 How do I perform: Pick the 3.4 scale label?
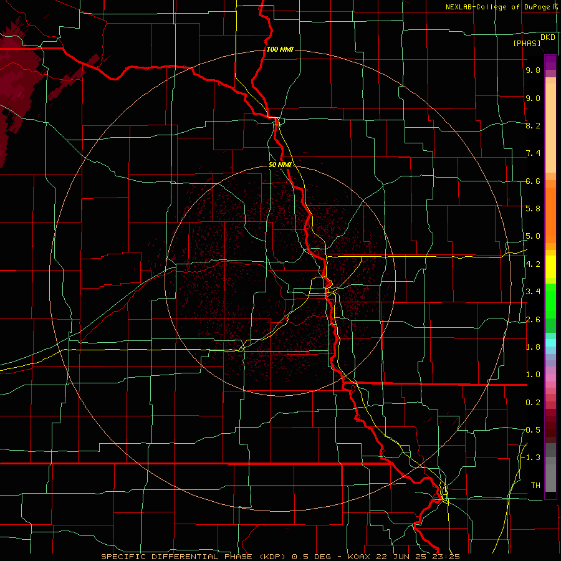pyautogui.click(x=533, y=291)
